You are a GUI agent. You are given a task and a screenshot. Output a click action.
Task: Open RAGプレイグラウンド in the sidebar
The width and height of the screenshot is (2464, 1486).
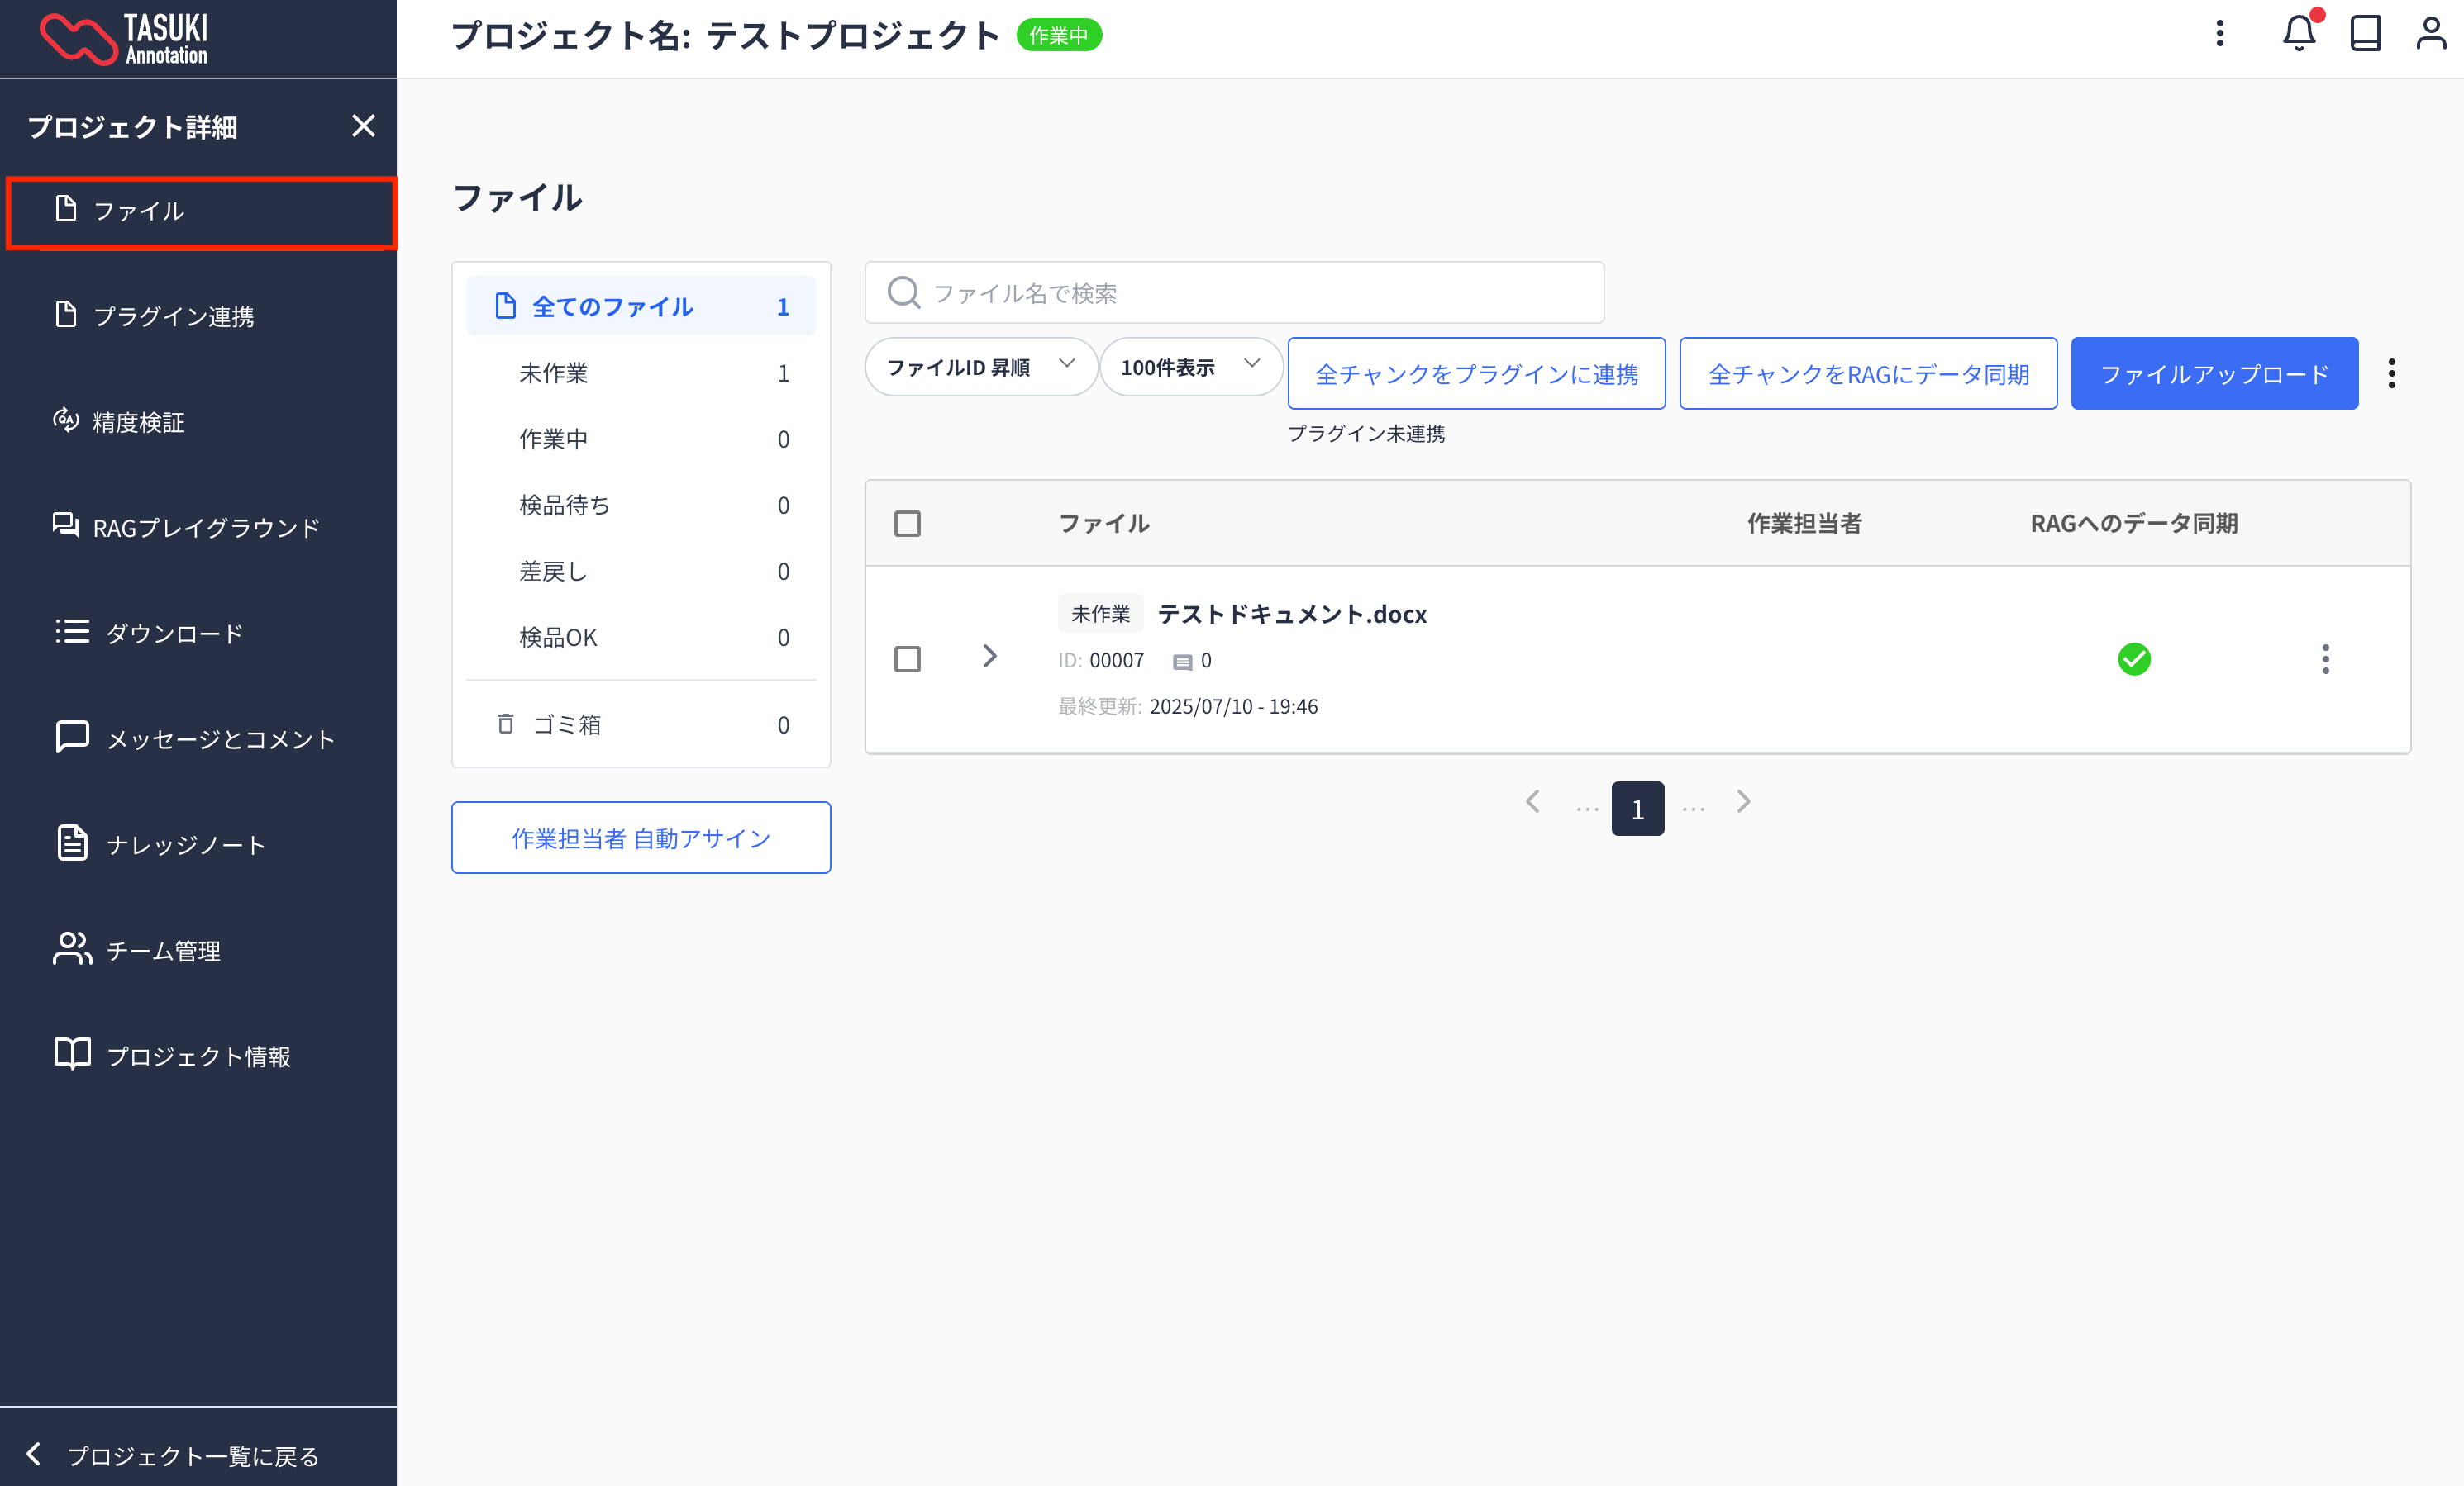click(x=205, y=527)
